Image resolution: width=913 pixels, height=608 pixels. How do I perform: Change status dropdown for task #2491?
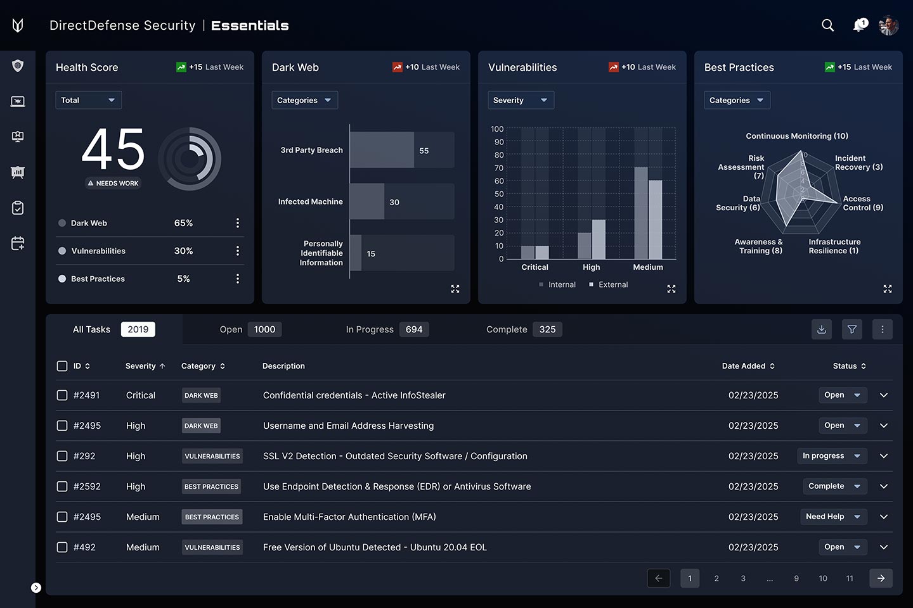click(x=843, y=395)
